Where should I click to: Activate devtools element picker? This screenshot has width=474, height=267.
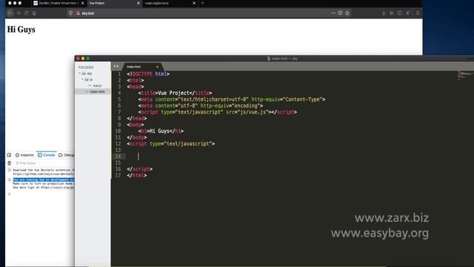click(x=9, y=155)
